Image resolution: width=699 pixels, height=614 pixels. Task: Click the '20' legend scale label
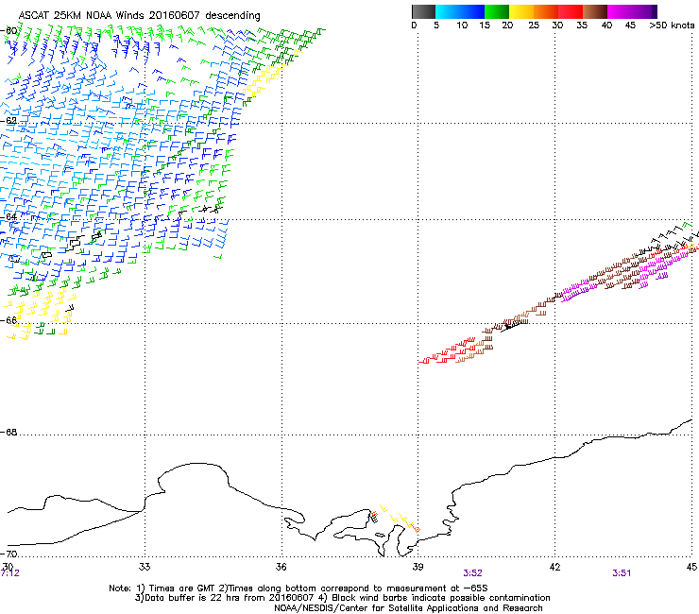point(507,26)
